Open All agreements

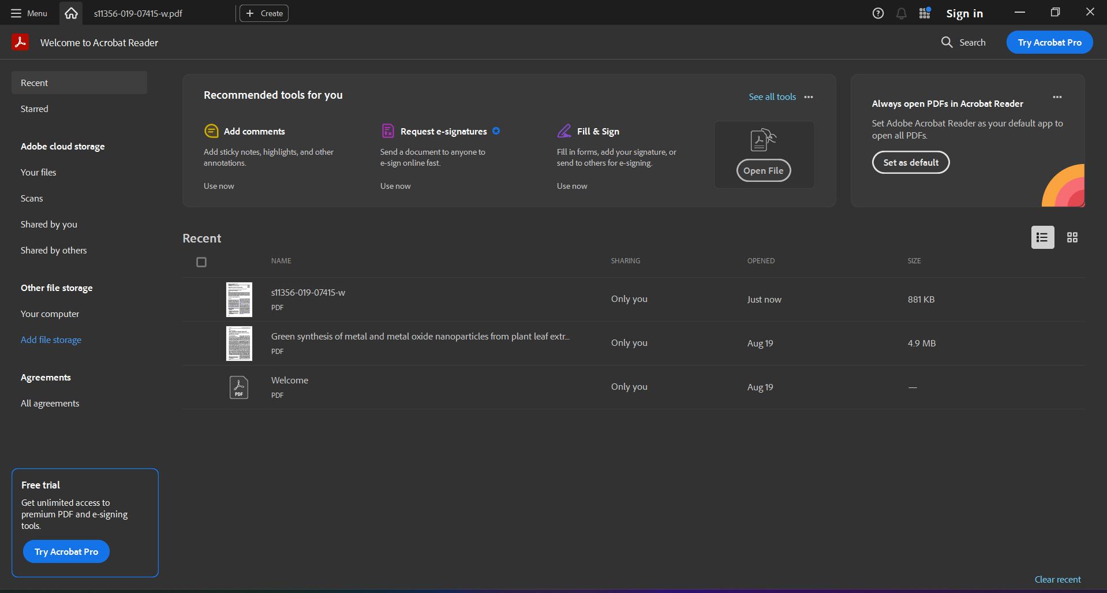click(50, 403)
